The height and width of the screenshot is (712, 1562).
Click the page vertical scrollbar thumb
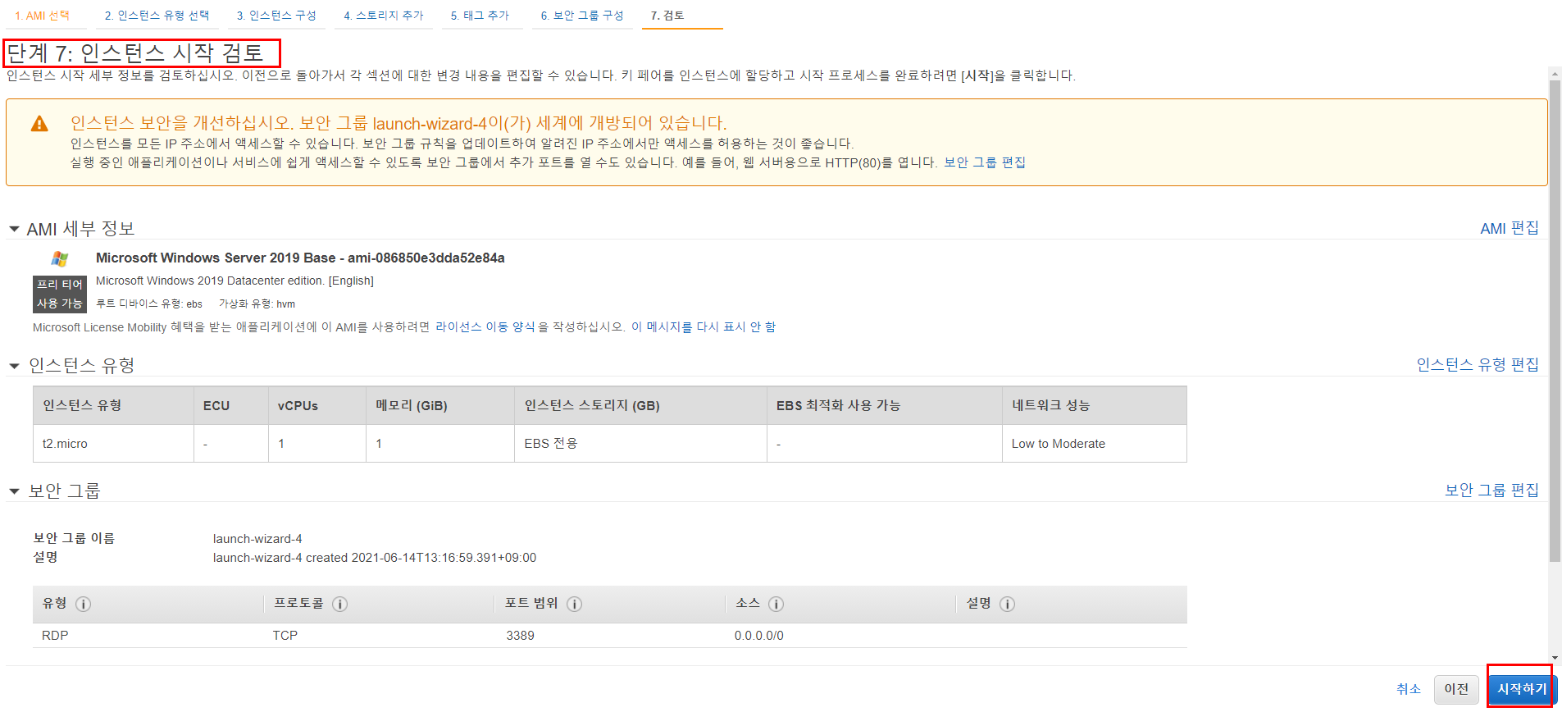[1555, 320]
